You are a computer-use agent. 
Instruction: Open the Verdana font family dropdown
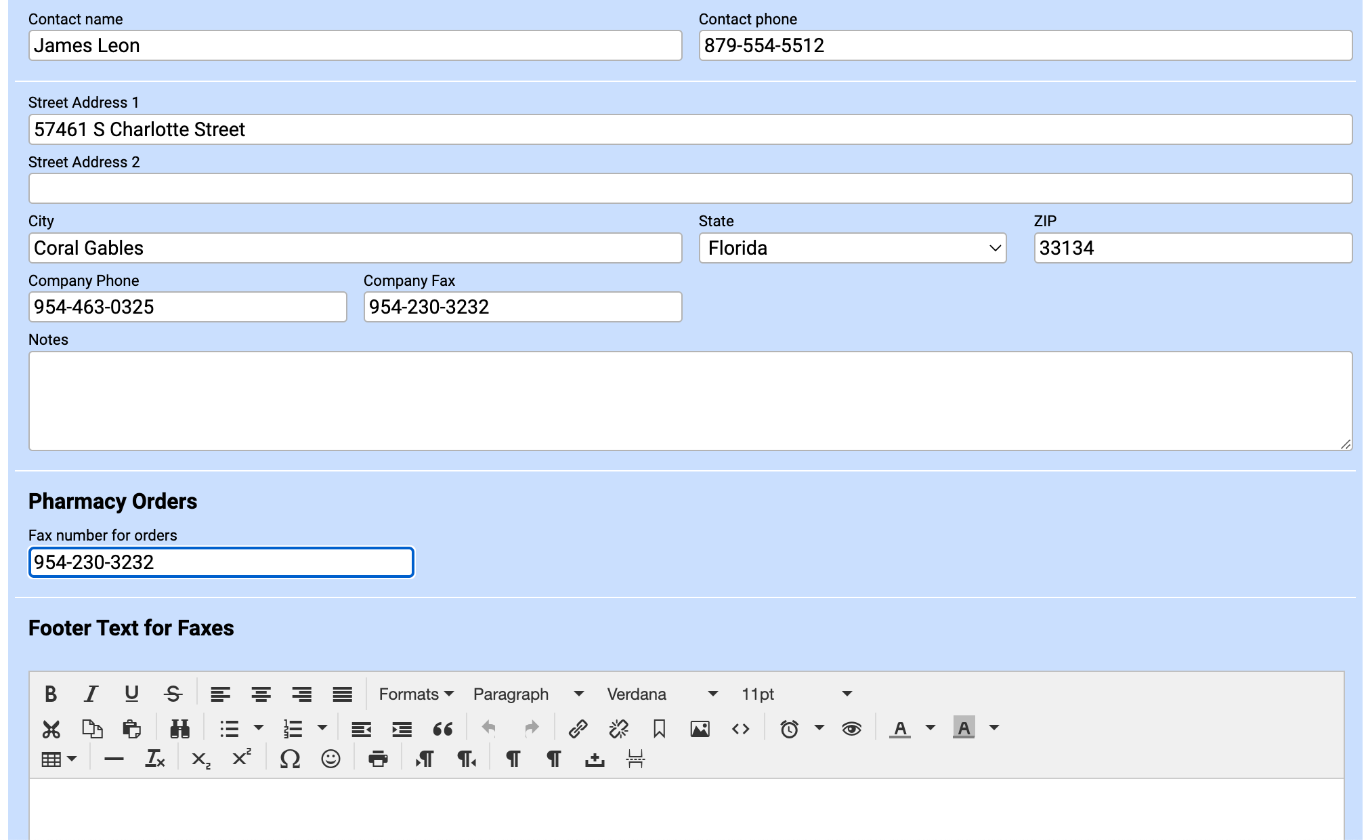(662, 694)
